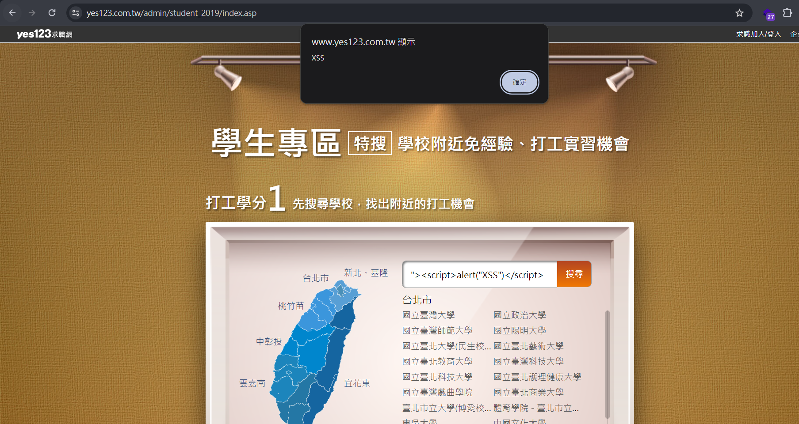Click the 特搜 boxed label
Image resolution: width=799 pixels, height=424 pixels.
370,143
